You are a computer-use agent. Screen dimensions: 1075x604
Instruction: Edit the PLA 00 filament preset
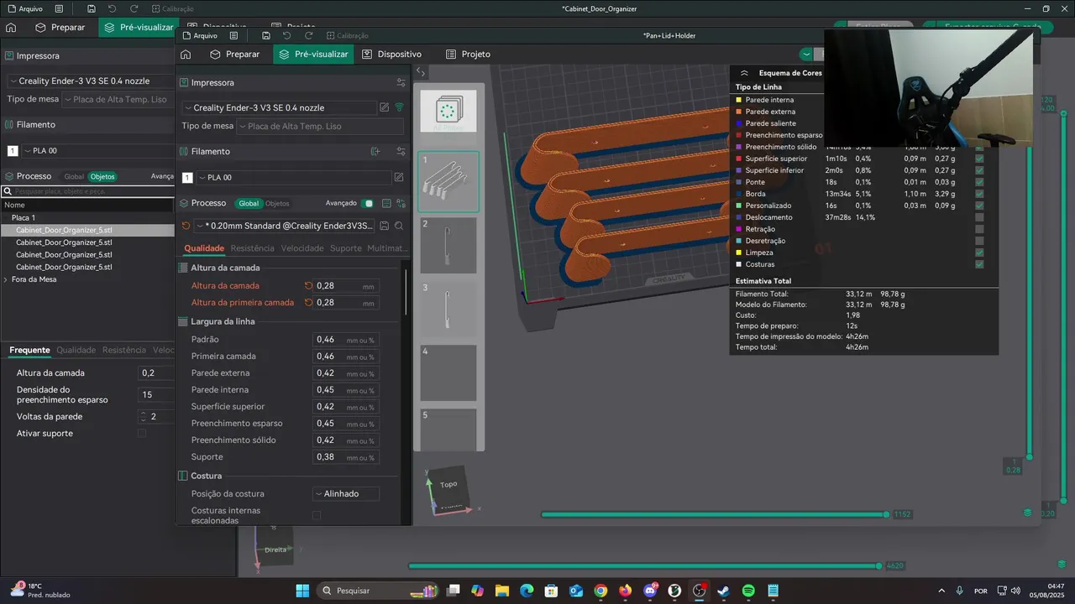tap(399, 178)
